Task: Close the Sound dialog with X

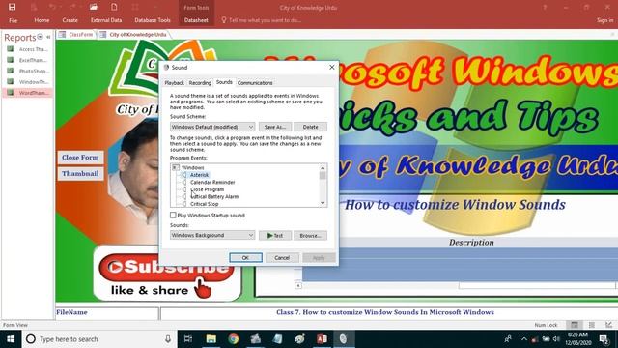Action: click(332, 67)
